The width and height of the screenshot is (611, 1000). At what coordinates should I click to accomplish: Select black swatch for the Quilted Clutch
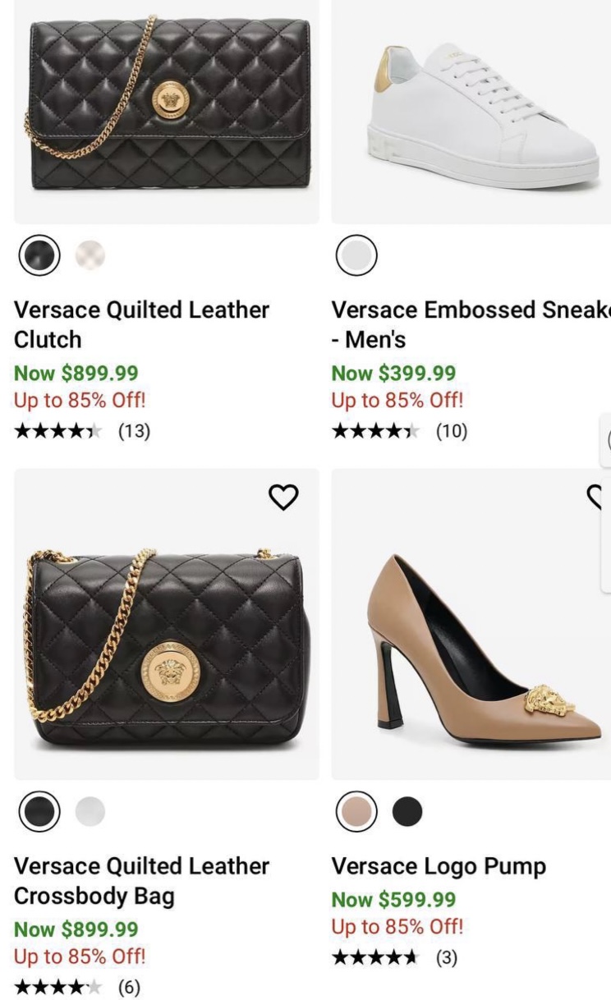pyautogui.click(x=38, y=255)
